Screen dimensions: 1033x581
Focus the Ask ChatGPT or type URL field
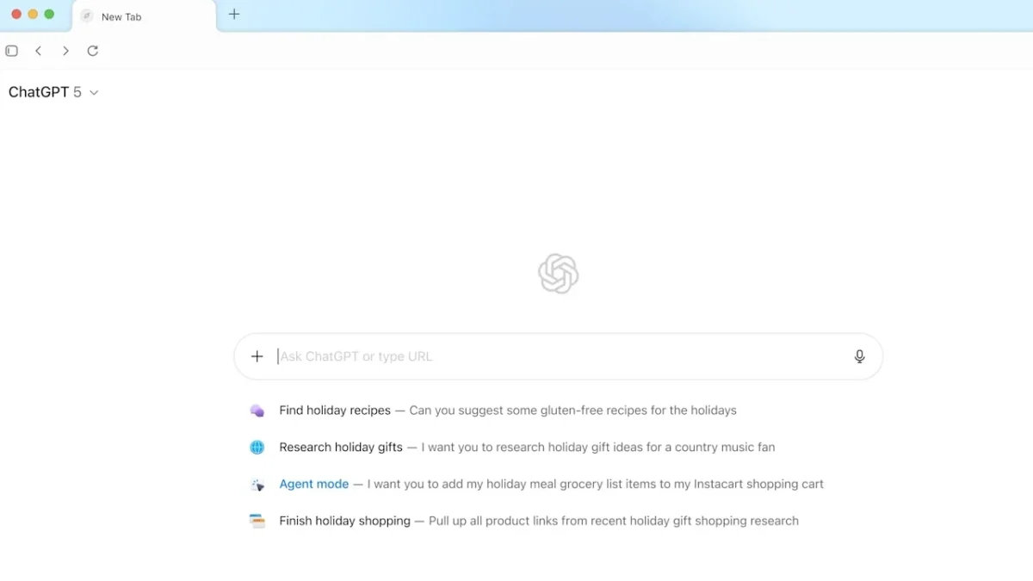tap(560, 356)
